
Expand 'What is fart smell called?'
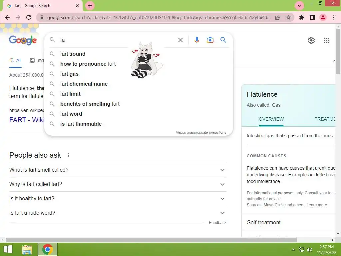tap(118, 170)
